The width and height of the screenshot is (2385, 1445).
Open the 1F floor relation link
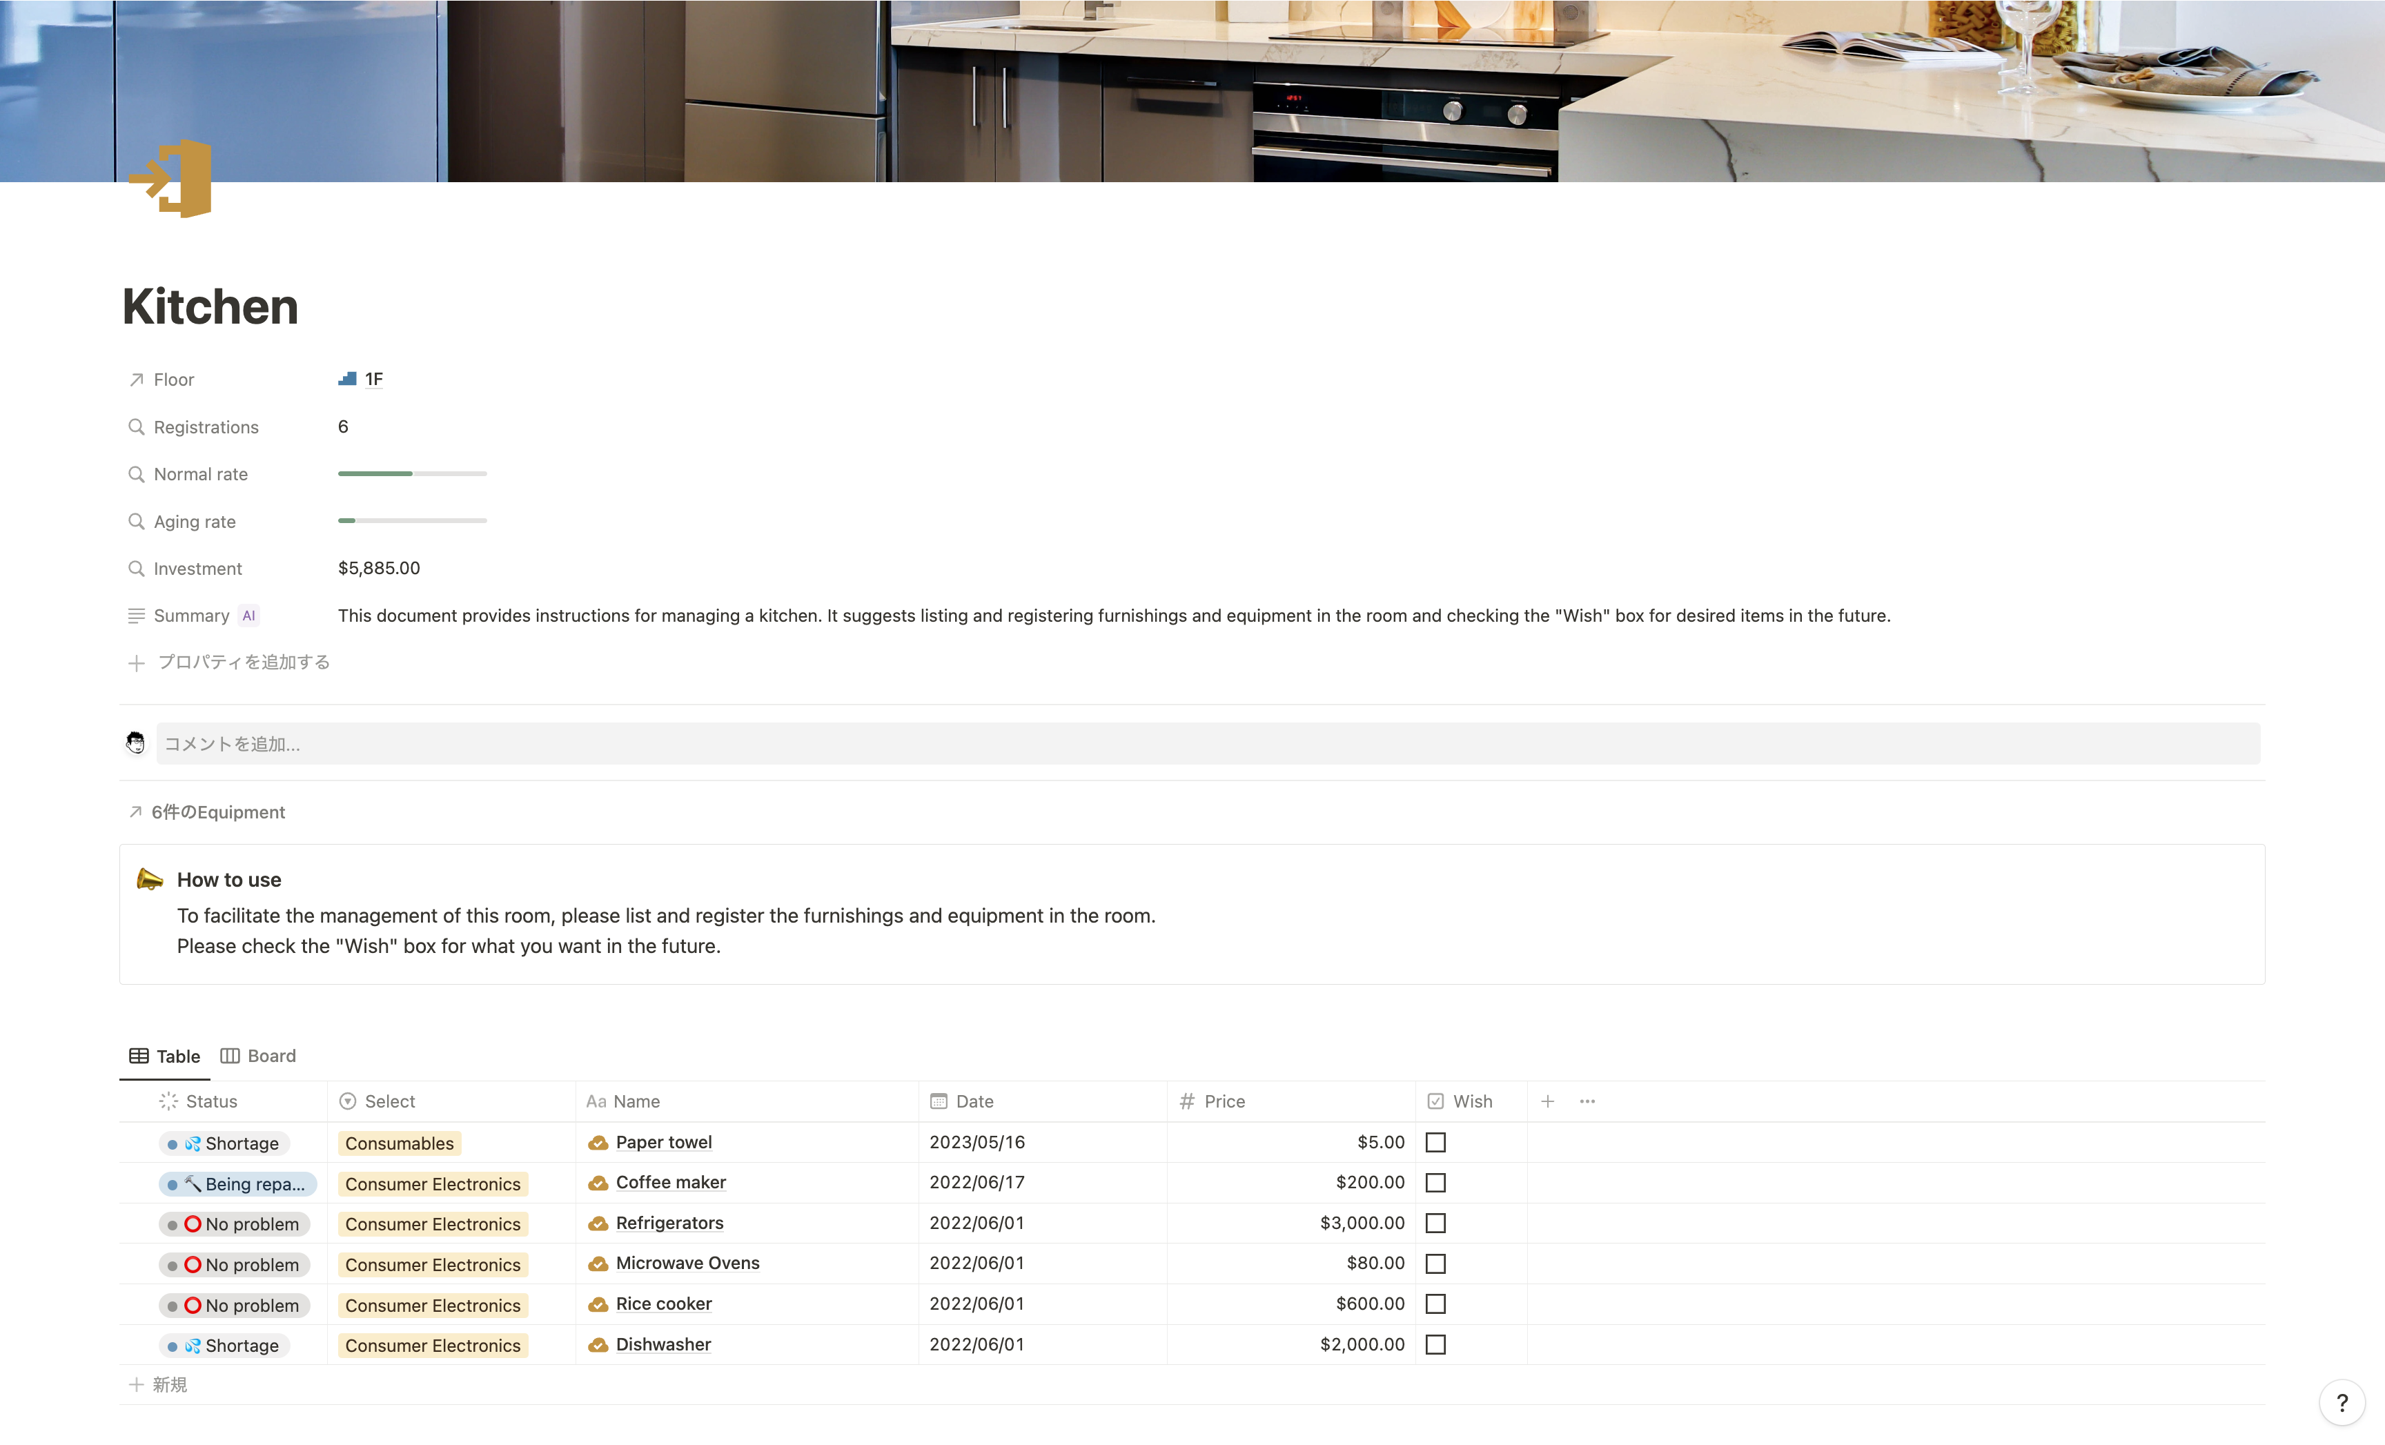[373, 380]
